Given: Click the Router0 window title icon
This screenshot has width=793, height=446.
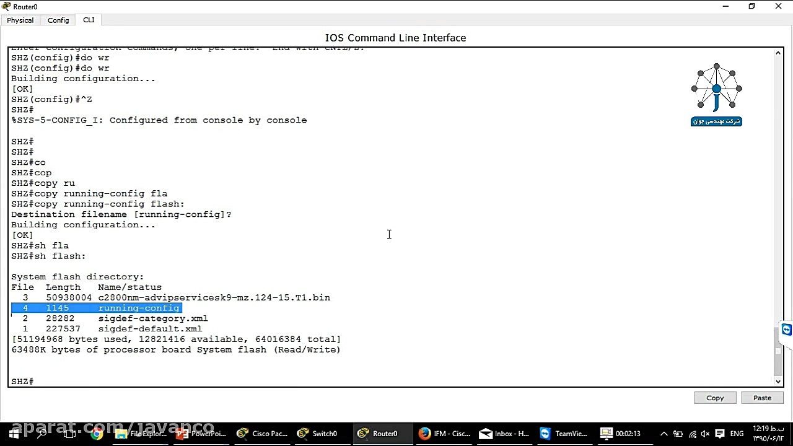Looking at the screenshot, I should pos(6,6).
